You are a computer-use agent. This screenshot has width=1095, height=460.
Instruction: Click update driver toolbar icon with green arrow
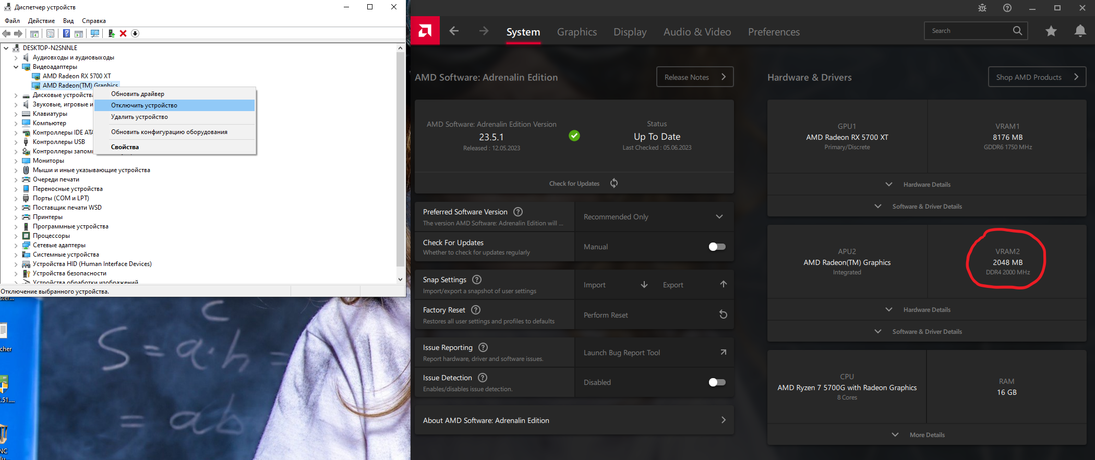click(x=111, y=33)
